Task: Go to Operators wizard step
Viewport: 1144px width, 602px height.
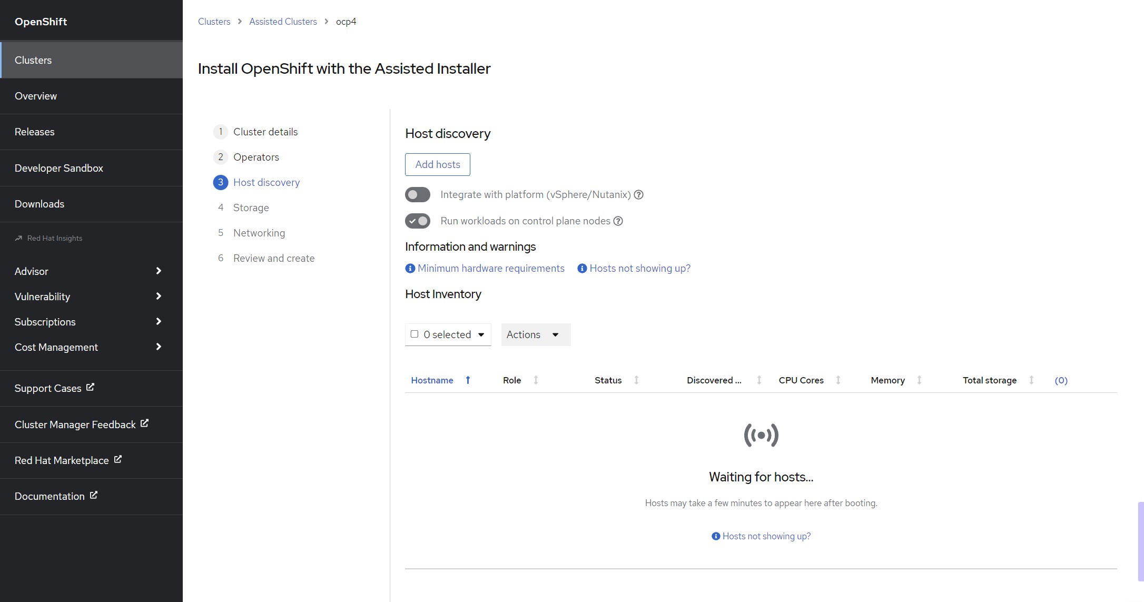Action: pos(256,157)
